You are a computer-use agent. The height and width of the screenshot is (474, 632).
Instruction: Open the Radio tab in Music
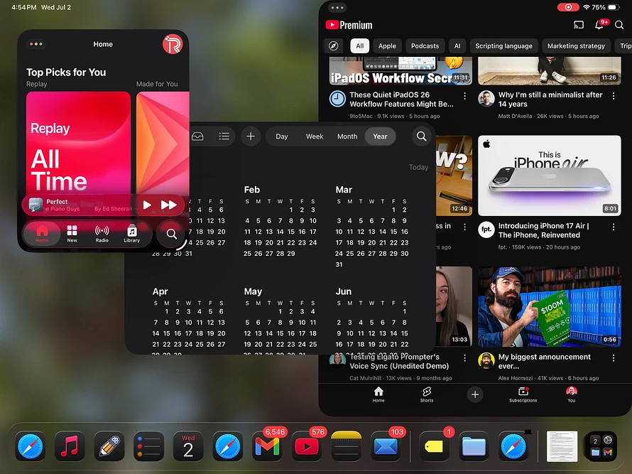tap(102, 234)
